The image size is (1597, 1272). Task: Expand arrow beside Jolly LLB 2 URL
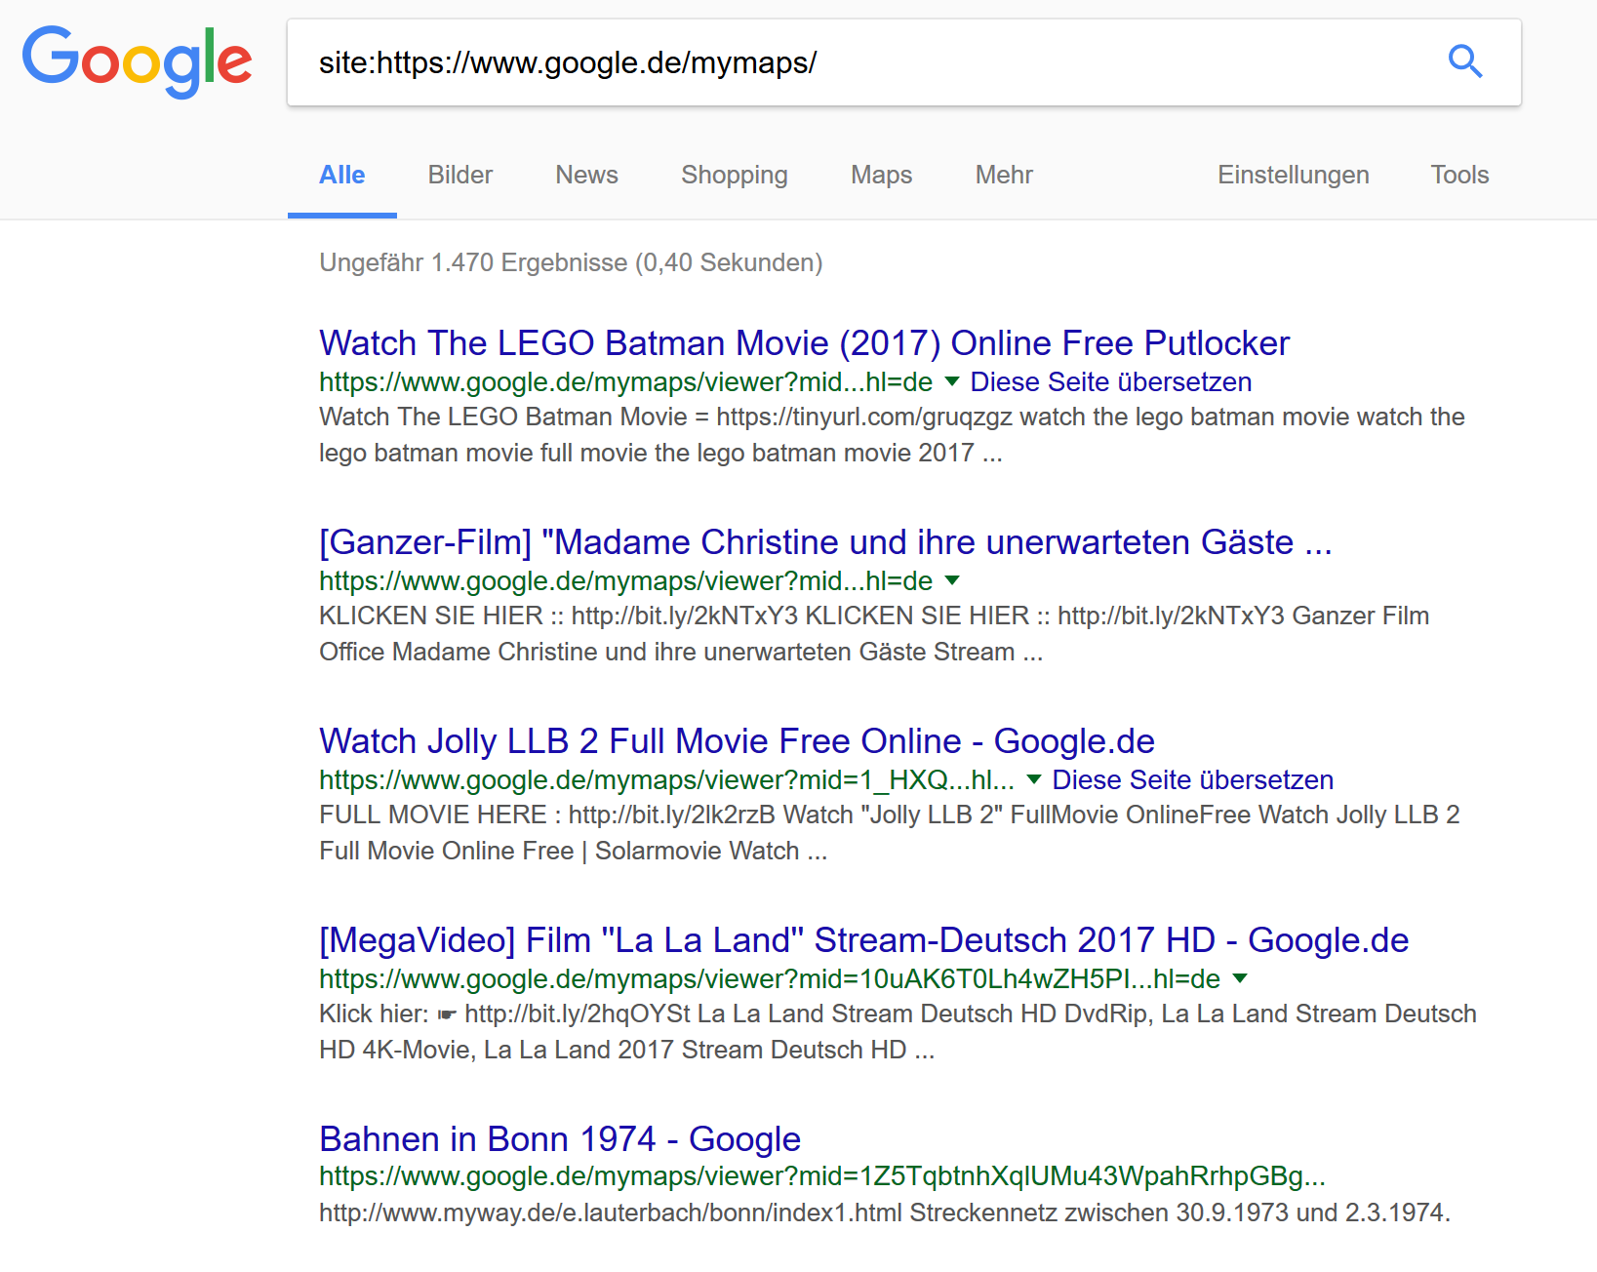pos(1034,779)
